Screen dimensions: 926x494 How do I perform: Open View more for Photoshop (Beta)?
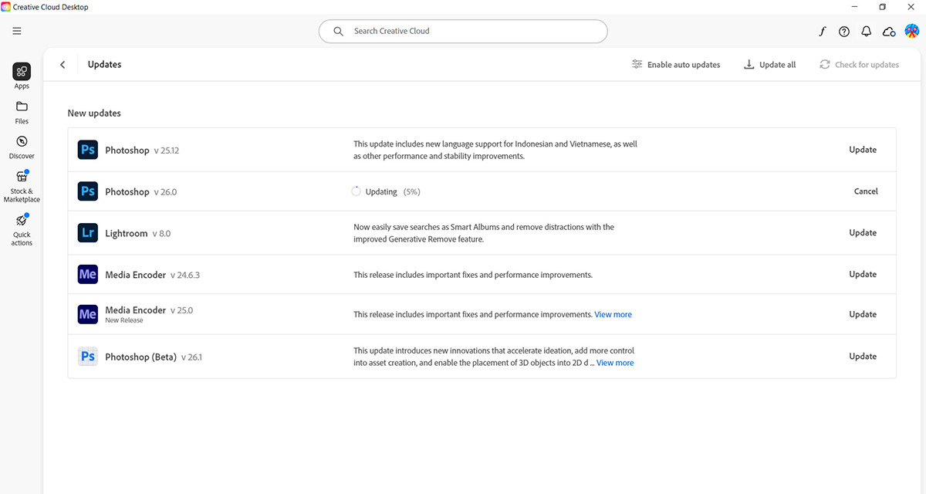(x=615, y=363)
